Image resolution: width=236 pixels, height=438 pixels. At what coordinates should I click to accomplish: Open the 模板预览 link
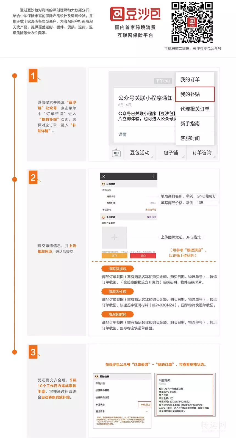tap(151, 217)
